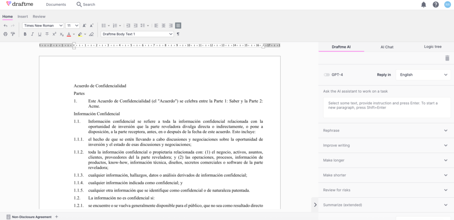Click the superscript button
This screenshot has height=220, width=454.
[x=55, y=34]
